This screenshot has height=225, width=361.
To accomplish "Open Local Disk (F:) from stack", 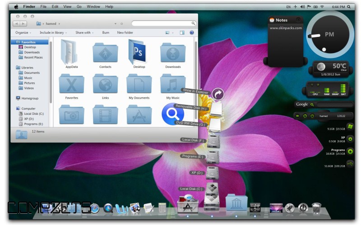I will [213, 140].
